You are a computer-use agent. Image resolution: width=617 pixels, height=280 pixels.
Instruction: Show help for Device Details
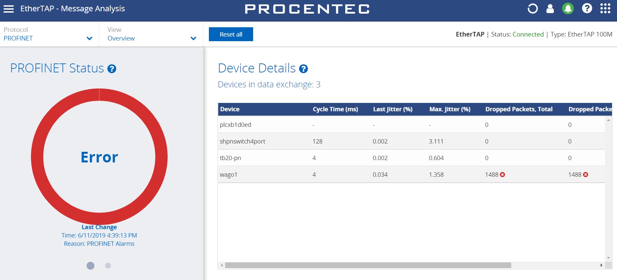tap(303, 69)
